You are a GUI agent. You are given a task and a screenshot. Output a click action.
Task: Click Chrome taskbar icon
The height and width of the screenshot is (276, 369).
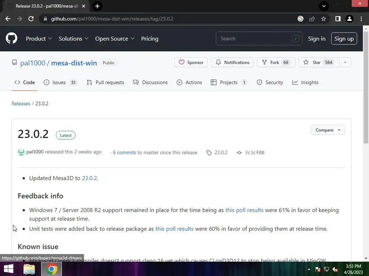tap(52, 269)
